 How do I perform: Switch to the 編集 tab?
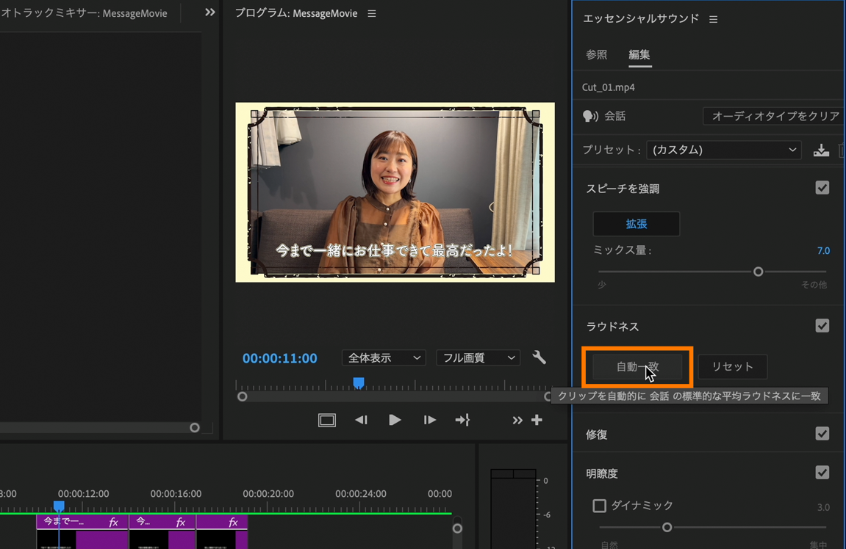pyautogui.click(x=639, y=55)
